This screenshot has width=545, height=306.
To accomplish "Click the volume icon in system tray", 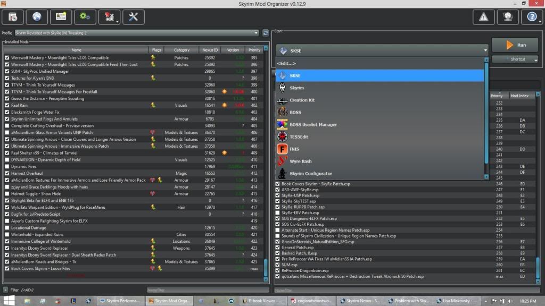I will [x=510, y=301].
